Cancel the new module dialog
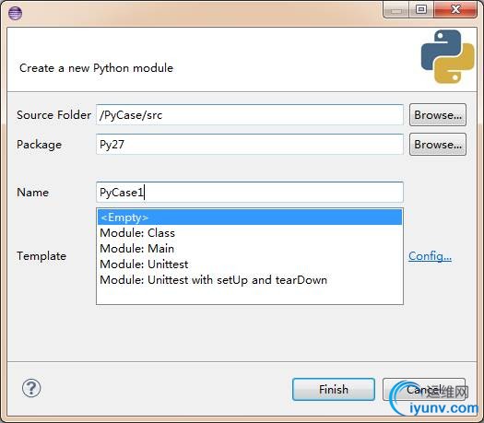Image resolution: width=484 pixels, height=423 pixels. click(x=424, y=390)
